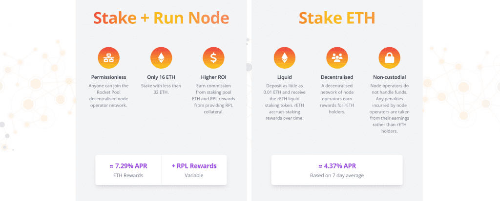Click the rETH liquid staking token description

pos(285,102)
